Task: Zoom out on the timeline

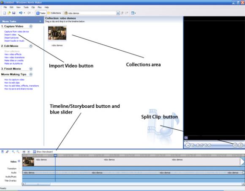Action: 18,152
